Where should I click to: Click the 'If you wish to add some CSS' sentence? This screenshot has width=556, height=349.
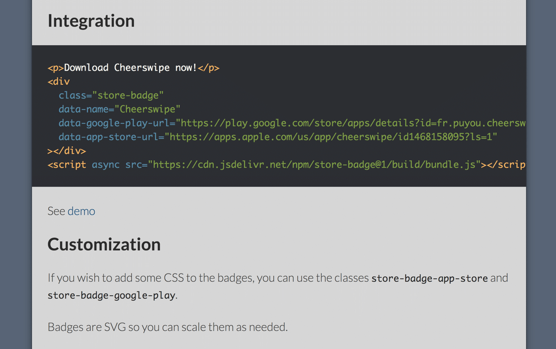[x=278, y=286]
